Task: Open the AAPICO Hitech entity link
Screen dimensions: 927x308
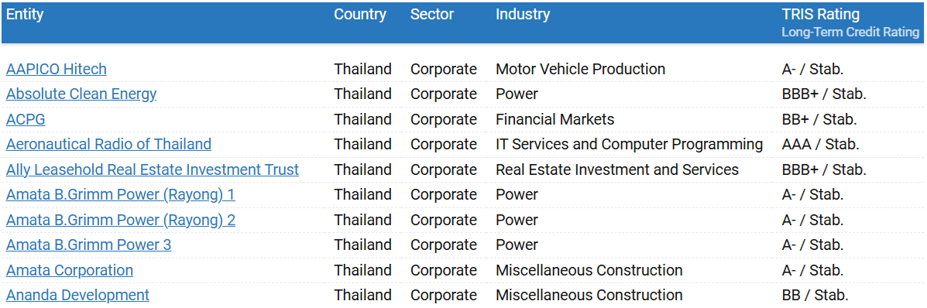Action: (57, 69)
